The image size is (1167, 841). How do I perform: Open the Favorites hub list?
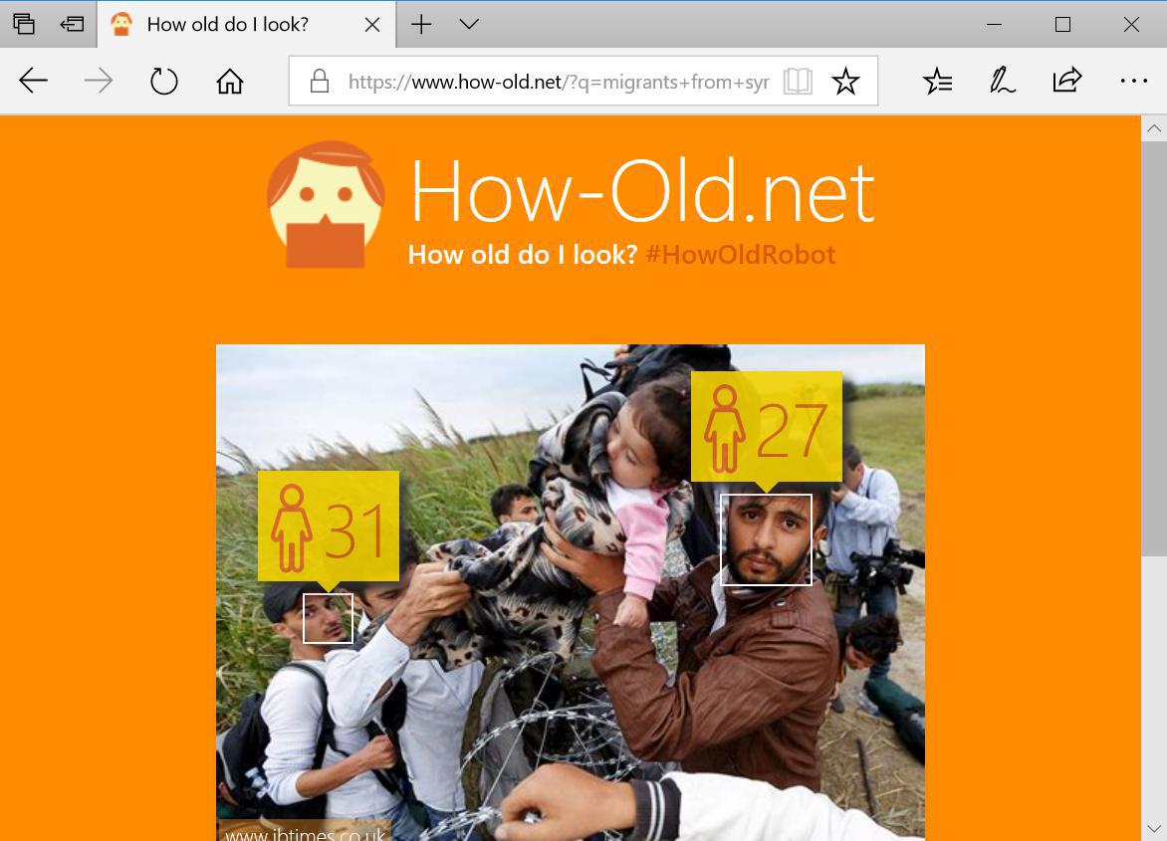938,81
